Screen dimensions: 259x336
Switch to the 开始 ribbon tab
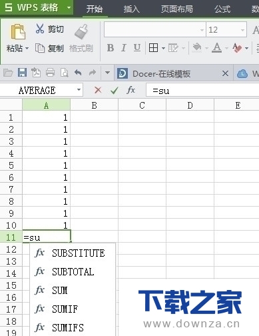pos(95,9)
